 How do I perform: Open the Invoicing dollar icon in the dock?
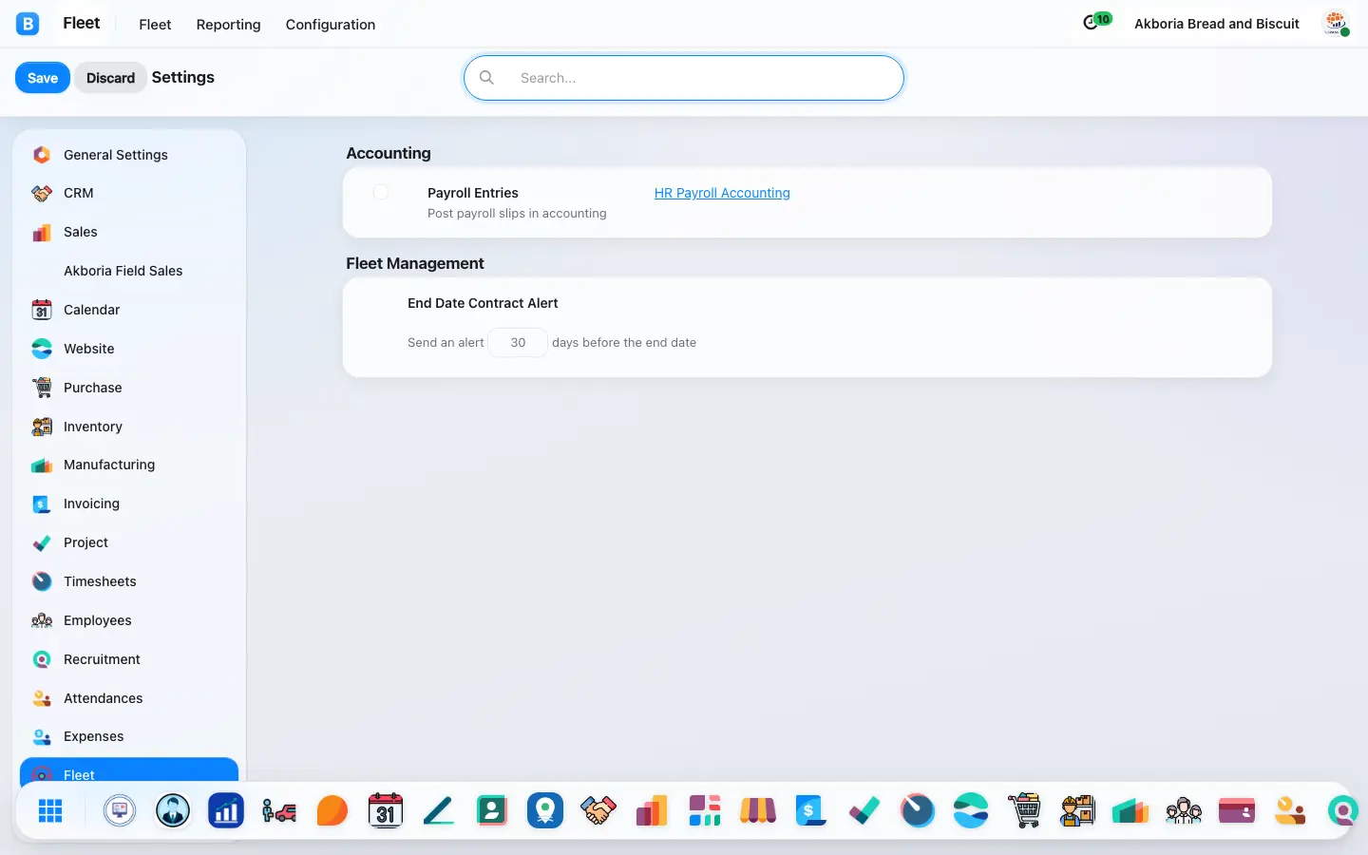tap(811, 810)
